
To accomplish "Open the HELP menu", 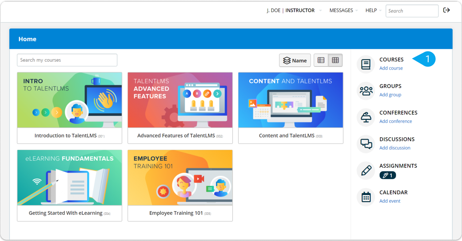I will click(x=373, y=11).
